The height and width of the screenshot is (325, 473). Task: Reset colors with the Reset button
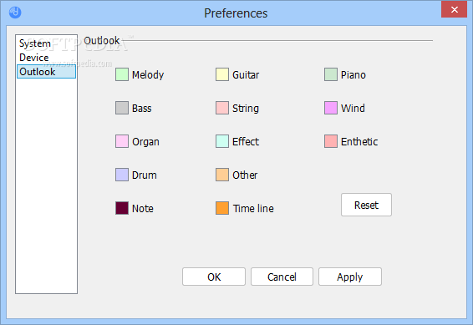click(x=366, y=205)
